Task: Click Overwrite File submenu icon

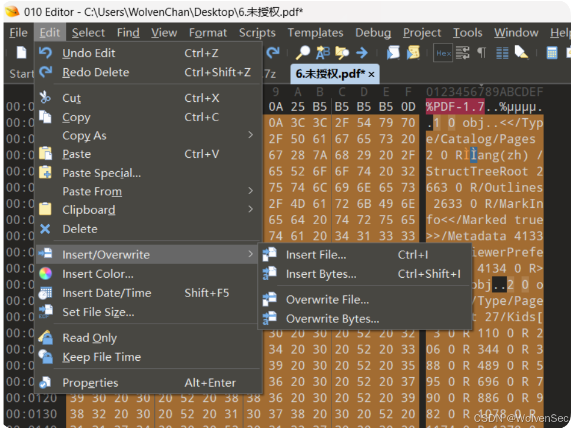Action: point(270,299)
